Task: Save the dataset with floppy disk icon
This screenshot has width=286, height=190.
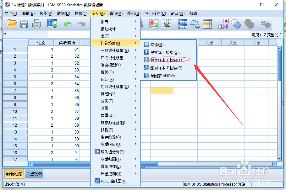Action: (x=24, y=24)
